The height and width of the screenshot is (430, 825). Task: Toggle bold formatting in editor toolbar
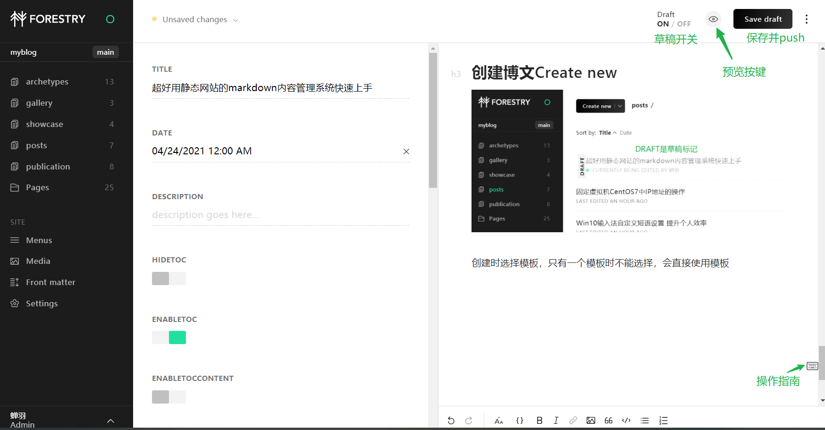click(539, 420)
